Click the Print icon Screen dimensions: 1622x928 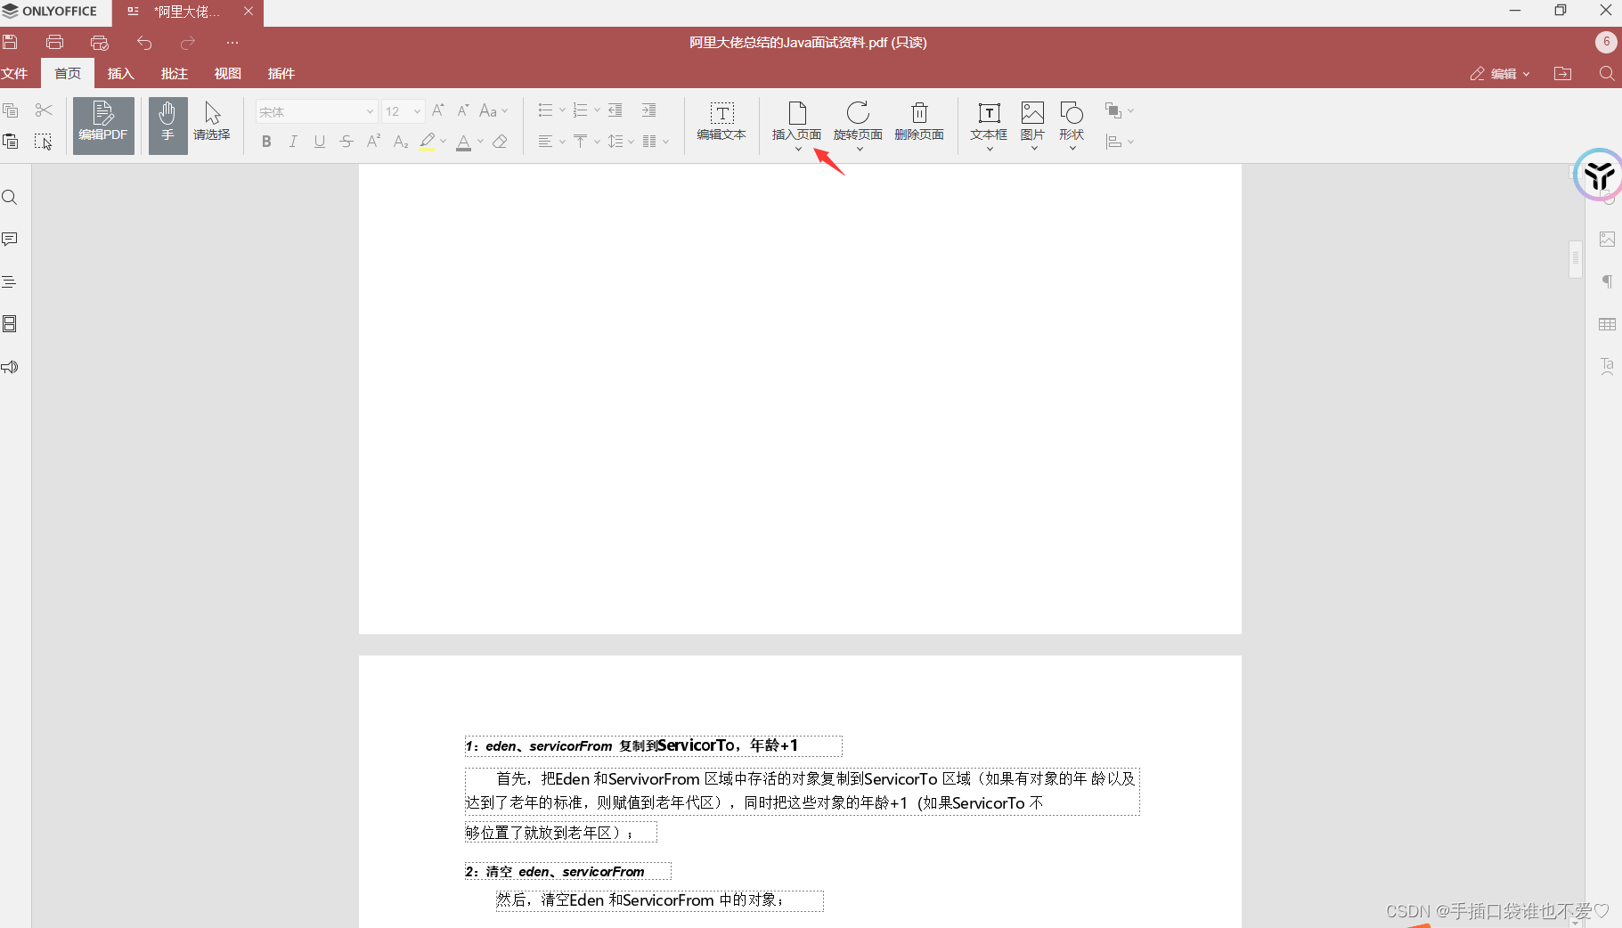54,42
